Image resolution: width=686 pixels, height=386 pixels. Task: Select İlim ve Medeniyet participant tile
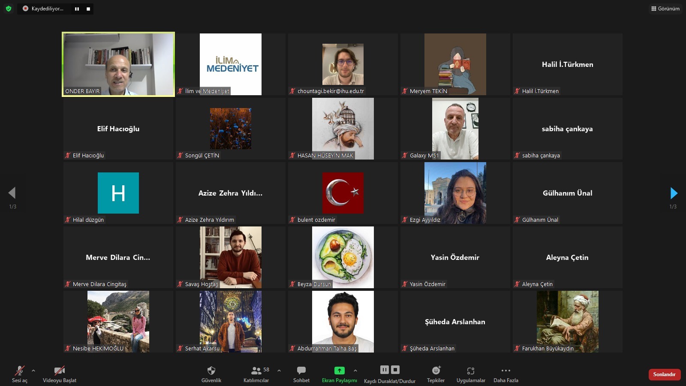[x=231, y=64]
